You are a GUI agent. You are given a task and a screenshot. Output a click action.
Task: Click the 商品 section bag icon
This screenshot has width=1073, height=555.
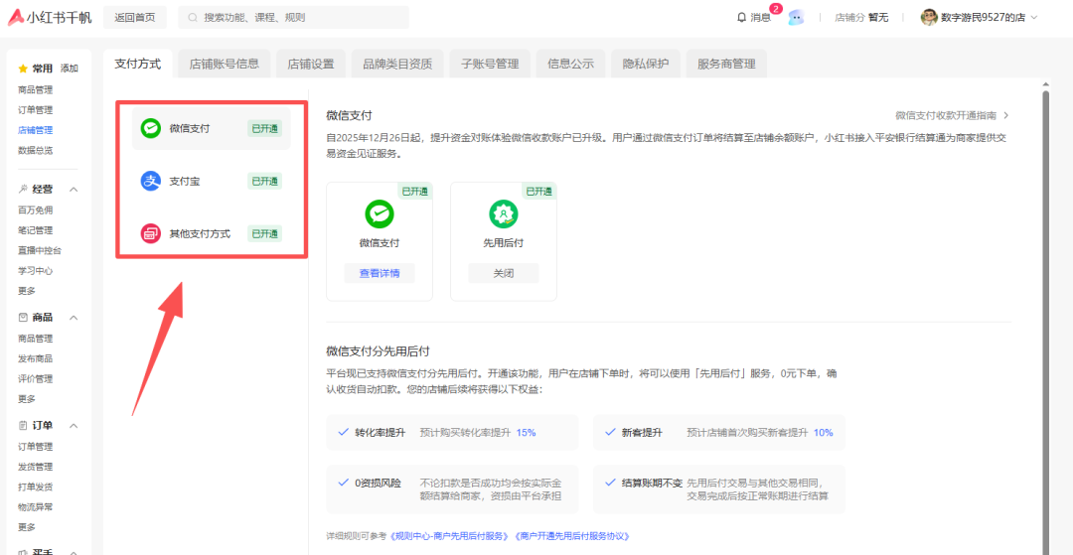tap(23, 317)
